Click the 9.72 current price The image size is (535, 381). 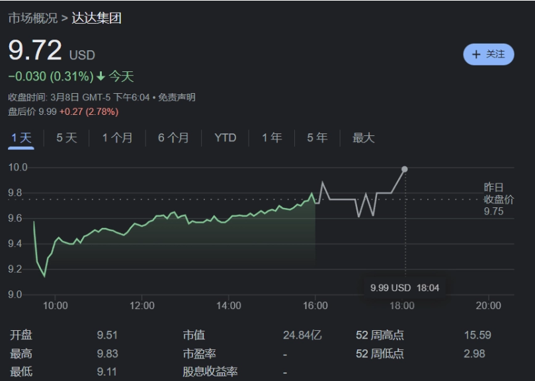coord(35,50)
